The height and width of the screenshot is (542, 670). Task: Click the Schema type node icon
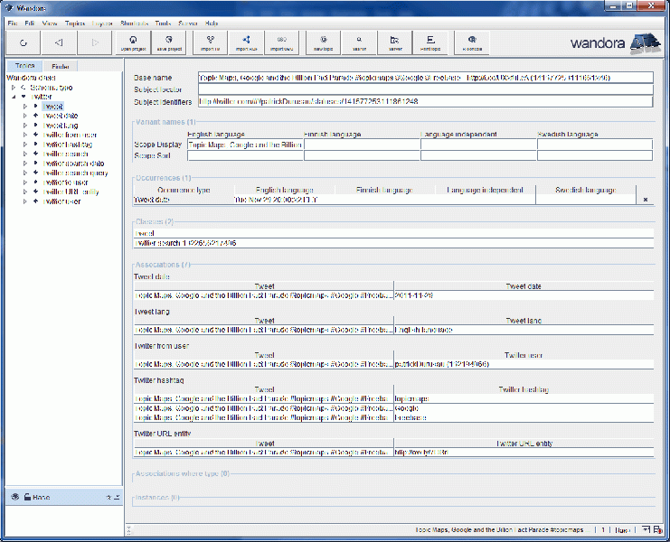[x=24, y=87]
